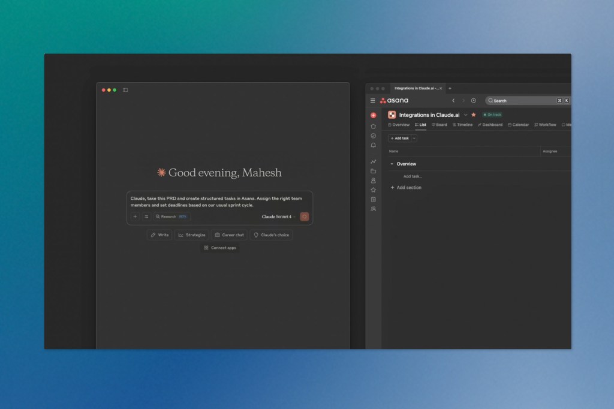Close the Integrations in Claude.ai browser tab
This screenshot has width=614, height=409.
coord(441,89)
